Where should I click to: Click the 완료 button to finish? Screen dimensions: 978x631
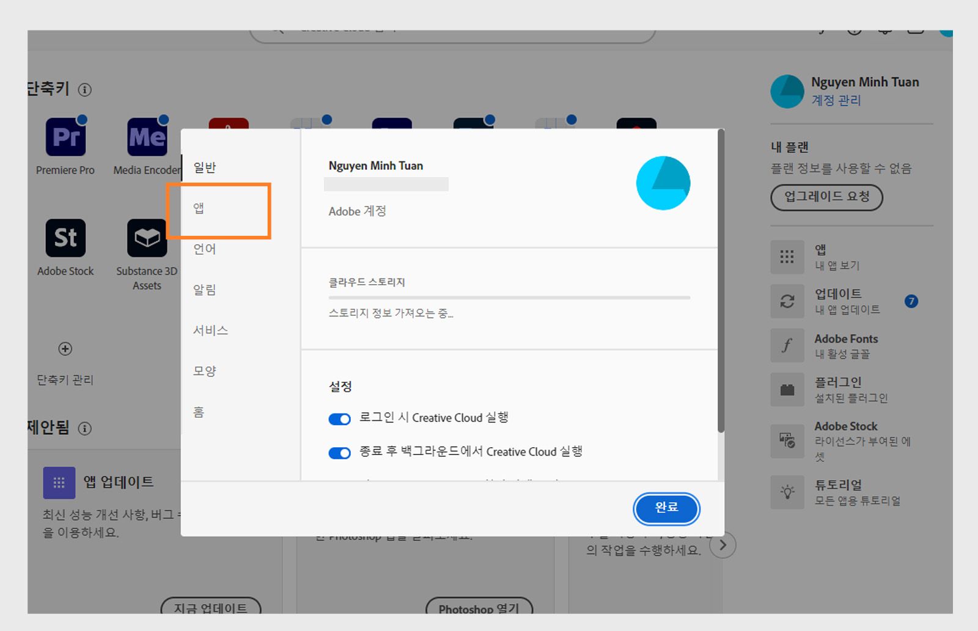pyautogui.click(x=666, y=509)
